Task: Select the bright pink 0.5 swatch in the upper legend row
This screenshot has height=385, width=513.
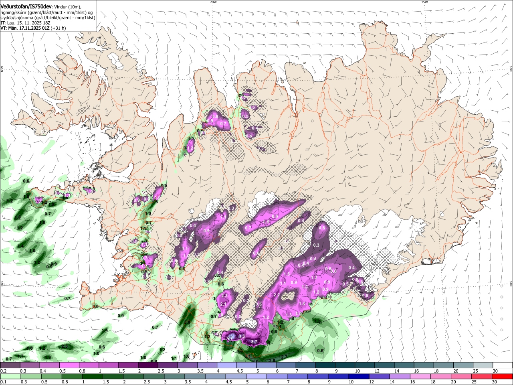Action: point(69,365)
